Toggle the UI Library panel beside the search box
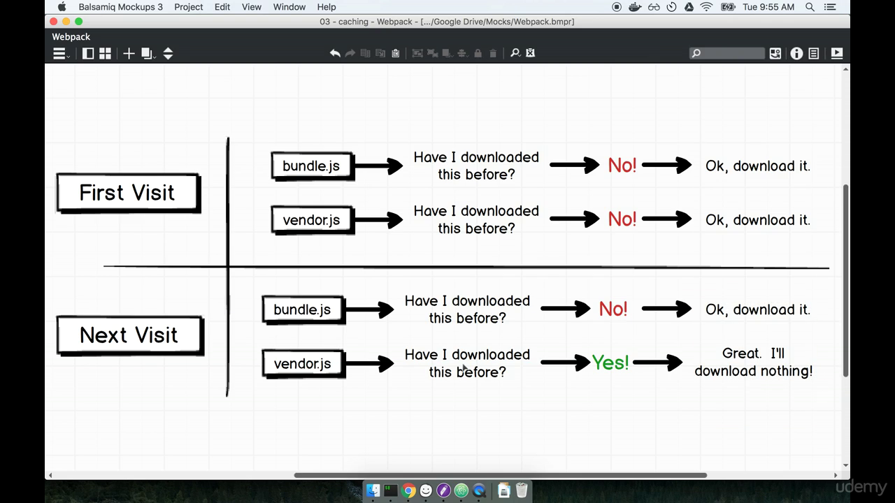Screen dimensions: 895x503 coord(775,53)
